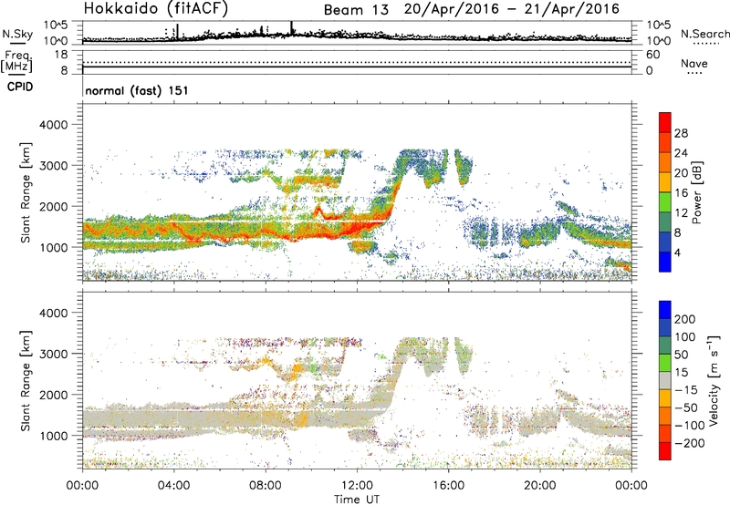Screen dimensions: 730x505
Task: Click the date range '20/Apr/2016 - 21/Apr/2016'
Action: tap(512, 9)
